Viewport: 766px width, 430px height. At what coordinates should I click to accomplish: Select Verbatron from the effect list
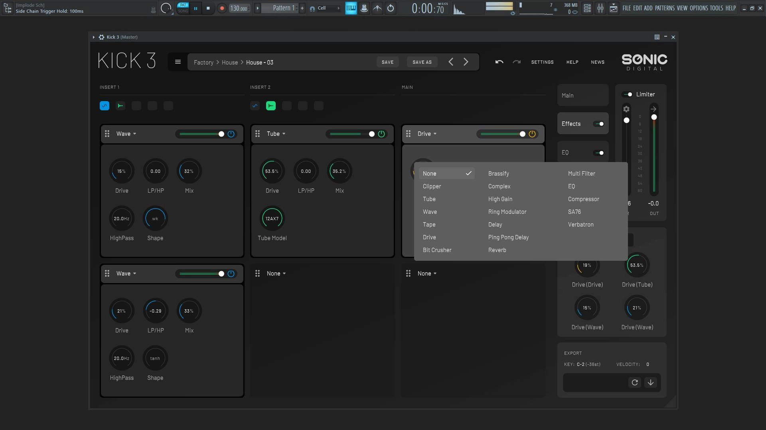(580, 225)
